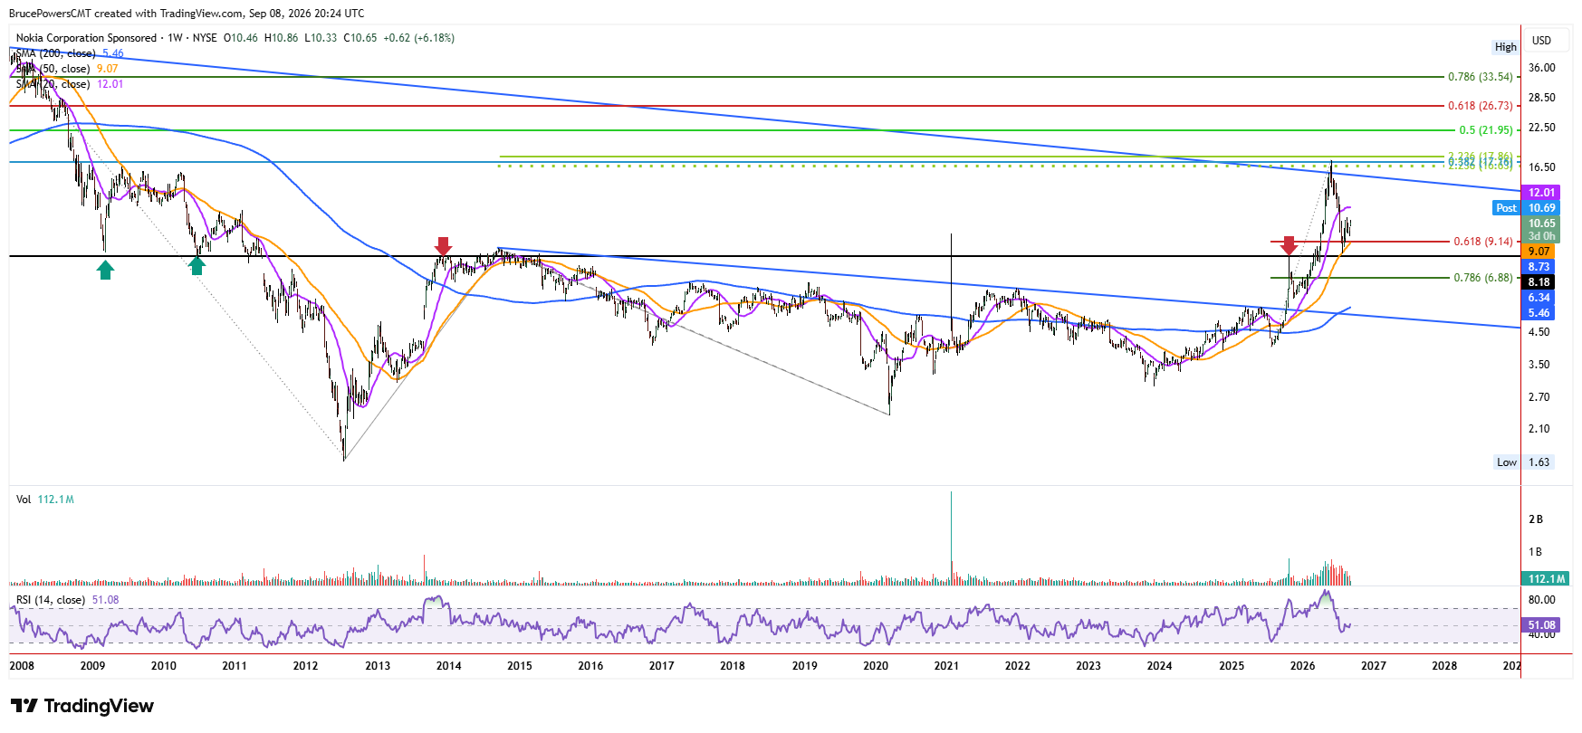Click the blue 8.73 price tag
The width and height of the screenshot is (1582, 733).
1539,267
